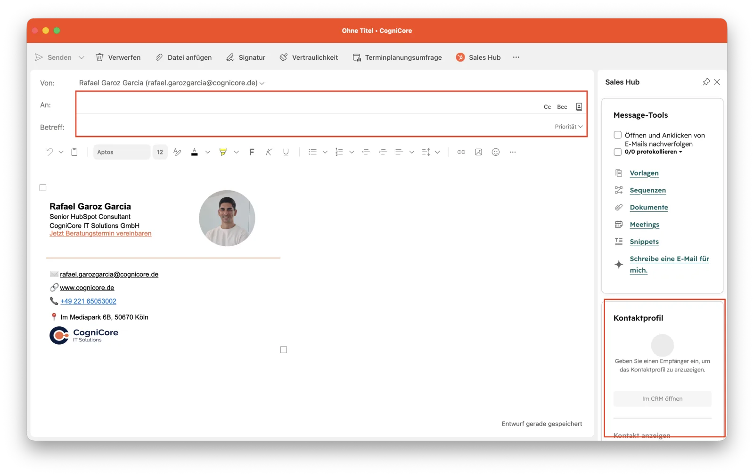
Task: Show more formatting options ellipsis
Action: 513,152
